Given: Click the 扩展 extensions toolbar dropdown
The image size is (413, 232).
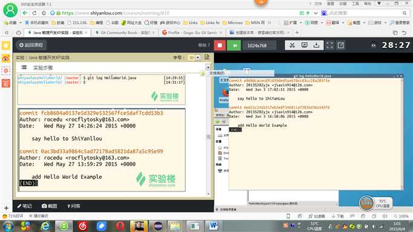Looking at the screenshot, I should [293, 22].
